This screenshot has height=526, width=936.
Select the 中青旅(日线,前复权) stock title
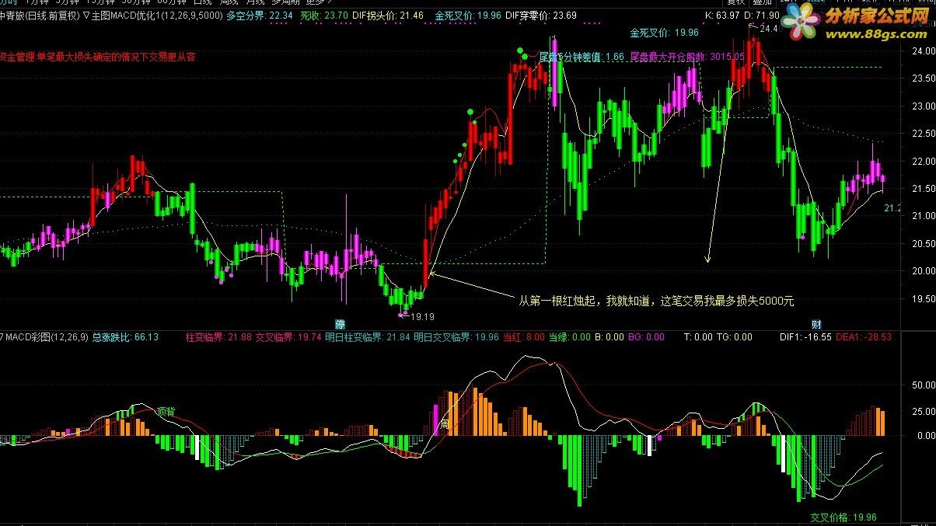point(40,16)
